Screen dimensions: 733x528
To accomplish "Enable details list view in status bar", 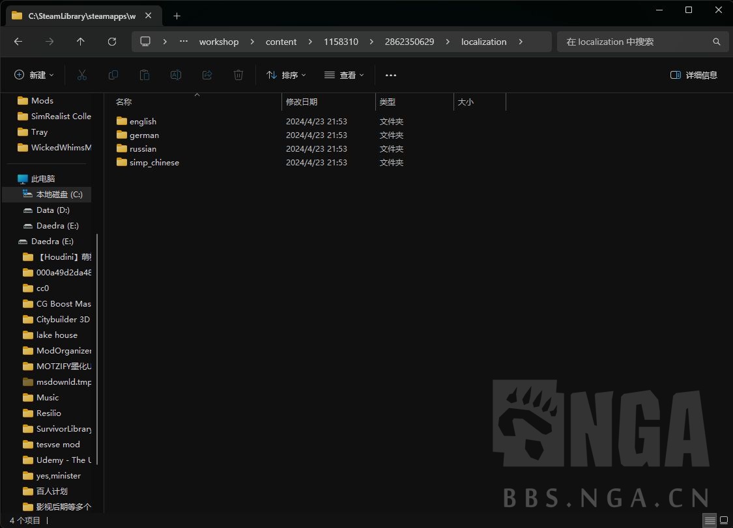I will (710, 520).
